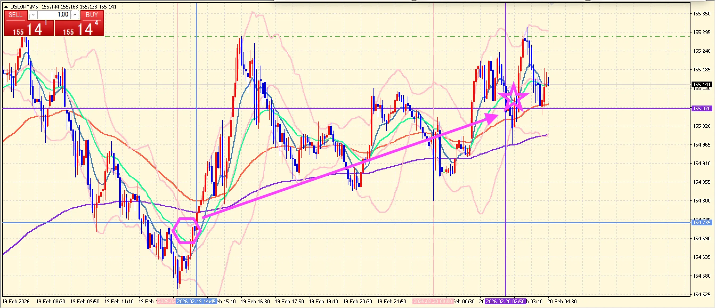Click the BUY one-click trading button
Image resolution: width=715 pixels, height=308 pixels.
(92, 15)
